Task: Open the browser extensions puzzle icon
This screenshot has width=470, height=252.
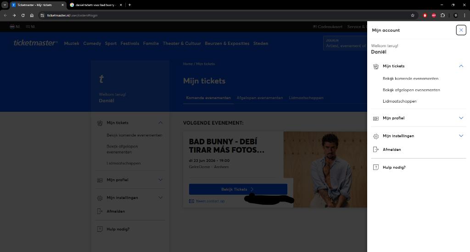Action: tap(443, 15)
